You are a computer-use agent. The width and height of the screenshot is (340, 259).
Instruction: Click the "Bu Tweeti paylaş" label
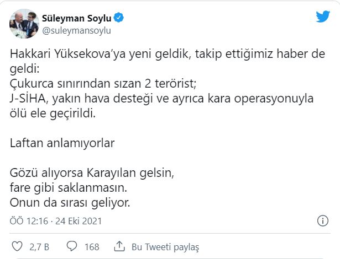164,246
